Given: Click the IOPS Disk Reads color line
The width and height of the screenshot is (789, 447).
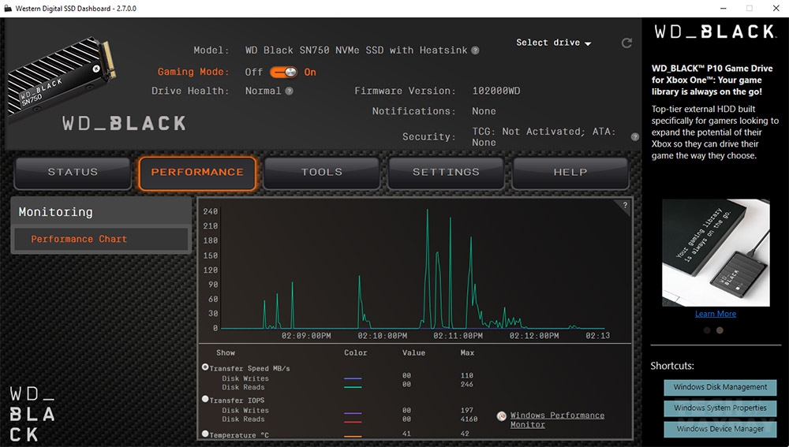Looking at the screenshot, I should click(x=353, y=421).
